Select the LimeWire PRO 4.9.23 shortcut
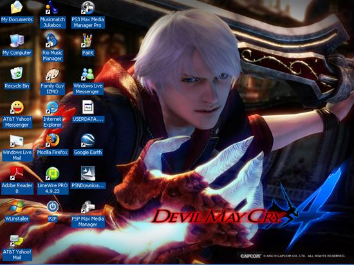 pos(52,174)
